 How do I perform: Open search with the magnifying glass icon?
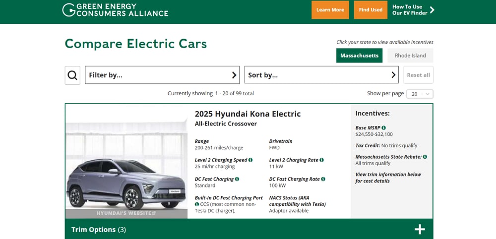(x=72, y=75)
